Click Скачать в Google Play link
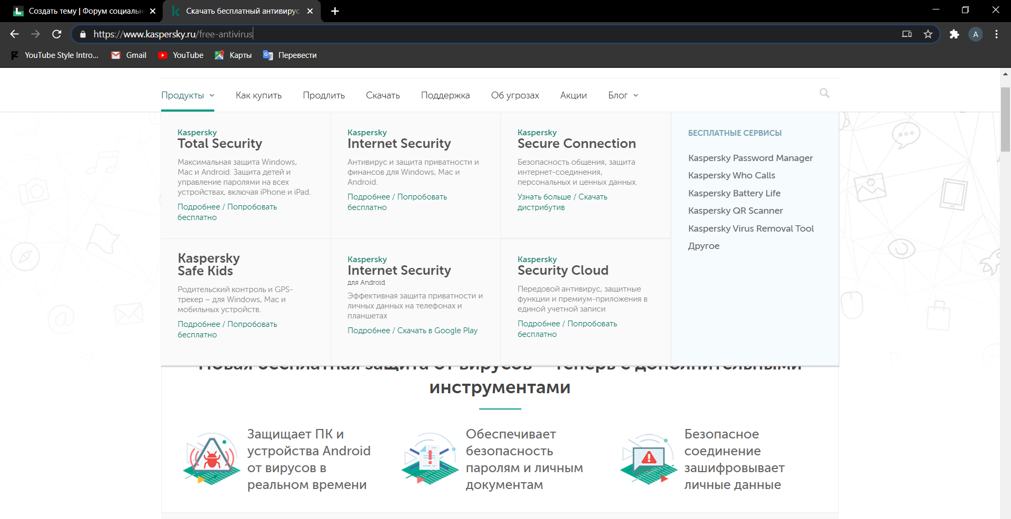 pyautogui.click(x=437, y=331)
